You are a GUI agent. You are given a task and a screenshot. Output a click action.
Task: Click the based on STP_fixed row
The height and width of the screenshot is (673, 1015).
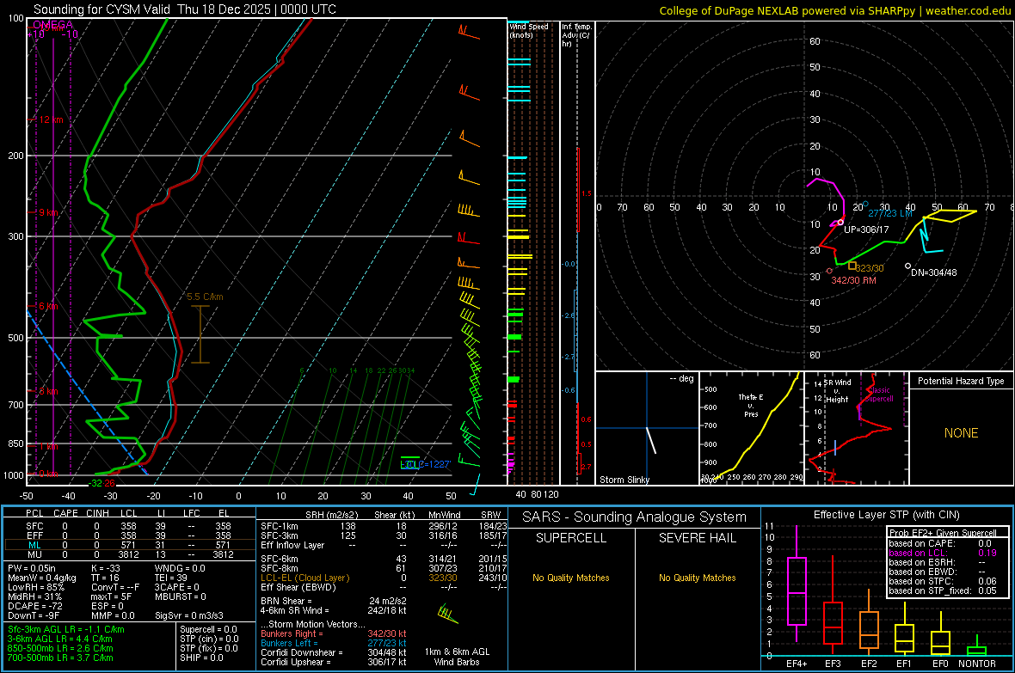pyautogui.click(x=943, y=590)
